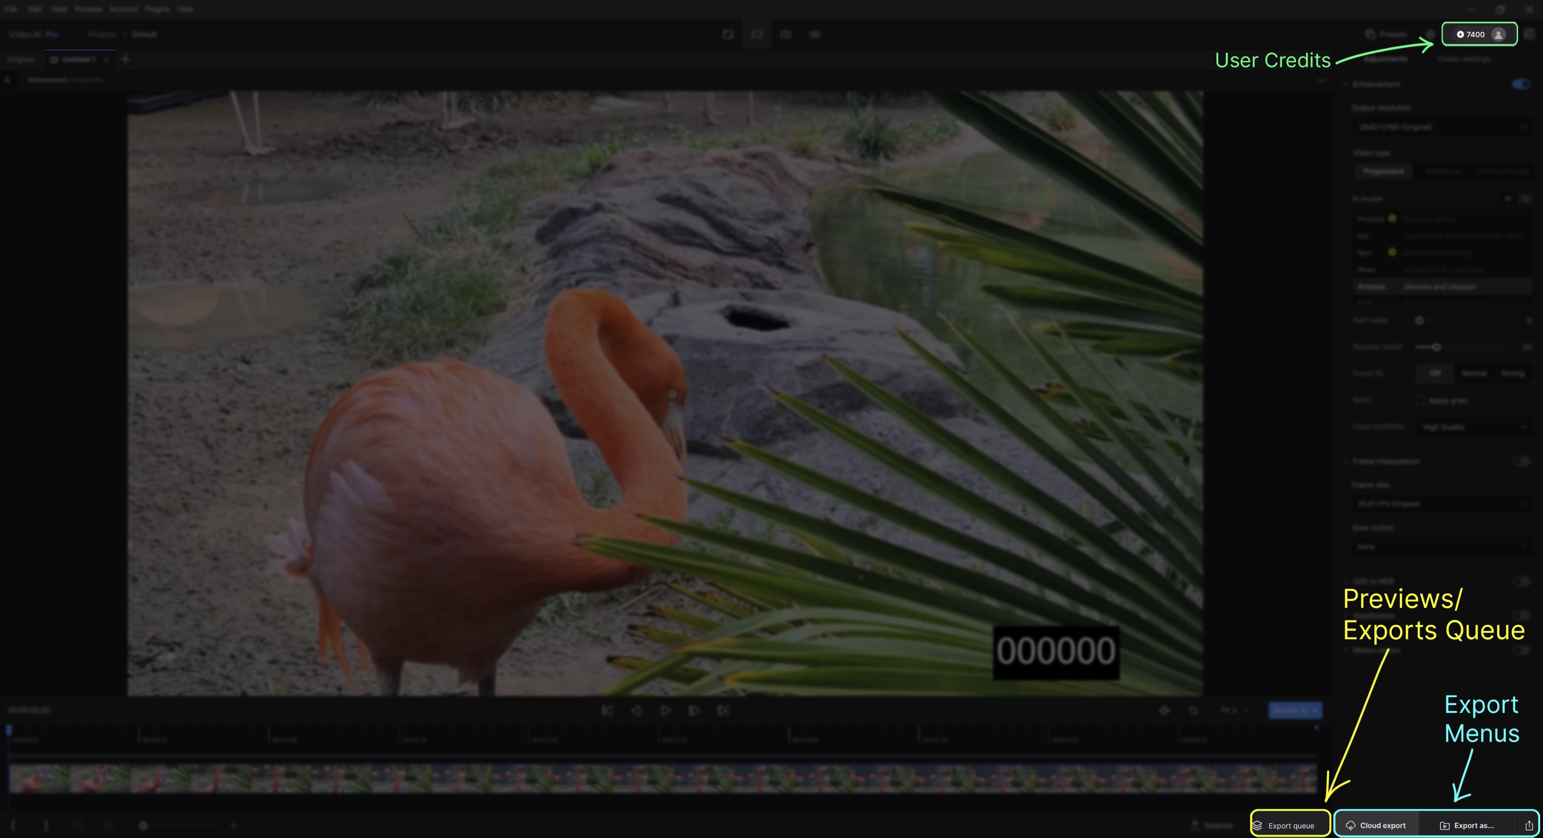Image resolution: width=1543 pixels, height=838 pixels.
Task: Click the Export as... button
Action: coord(1466,825)
